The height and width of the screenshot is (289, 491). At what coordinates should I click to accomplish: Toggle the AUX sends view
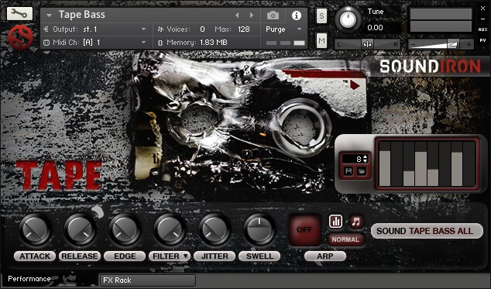[x=482, y=29]
